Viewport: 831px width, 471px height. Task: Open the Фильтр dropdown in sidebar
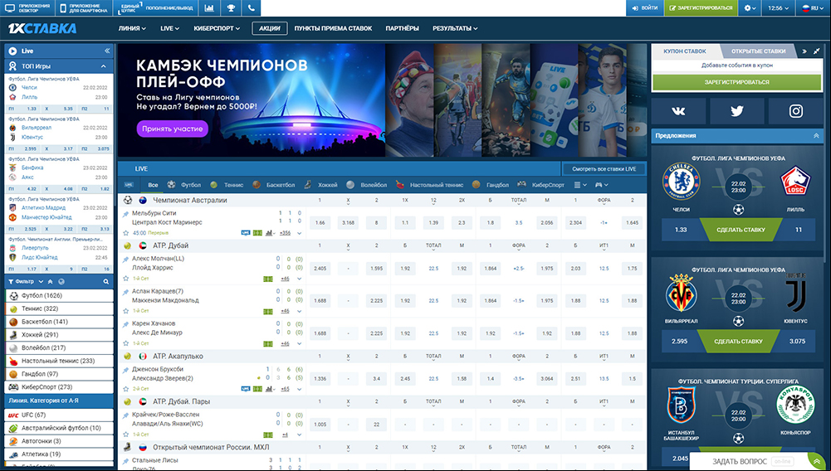coord(26,282)
